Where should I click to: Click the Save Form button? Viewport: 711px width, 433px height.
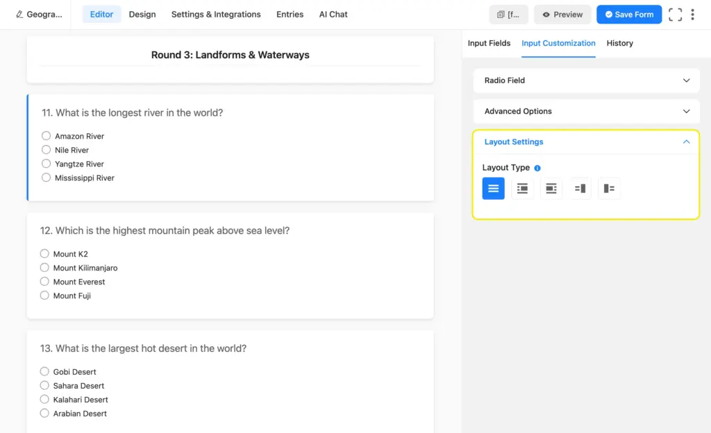(629, 15)
